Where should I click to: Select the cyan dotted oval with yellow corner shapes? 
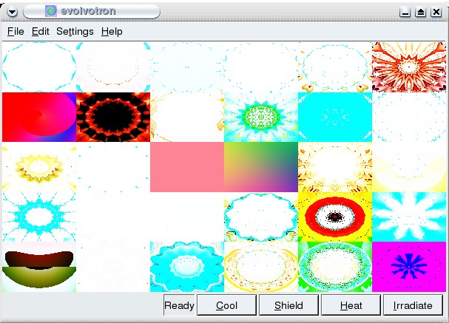pyautogui.click(x=335, y=67)
